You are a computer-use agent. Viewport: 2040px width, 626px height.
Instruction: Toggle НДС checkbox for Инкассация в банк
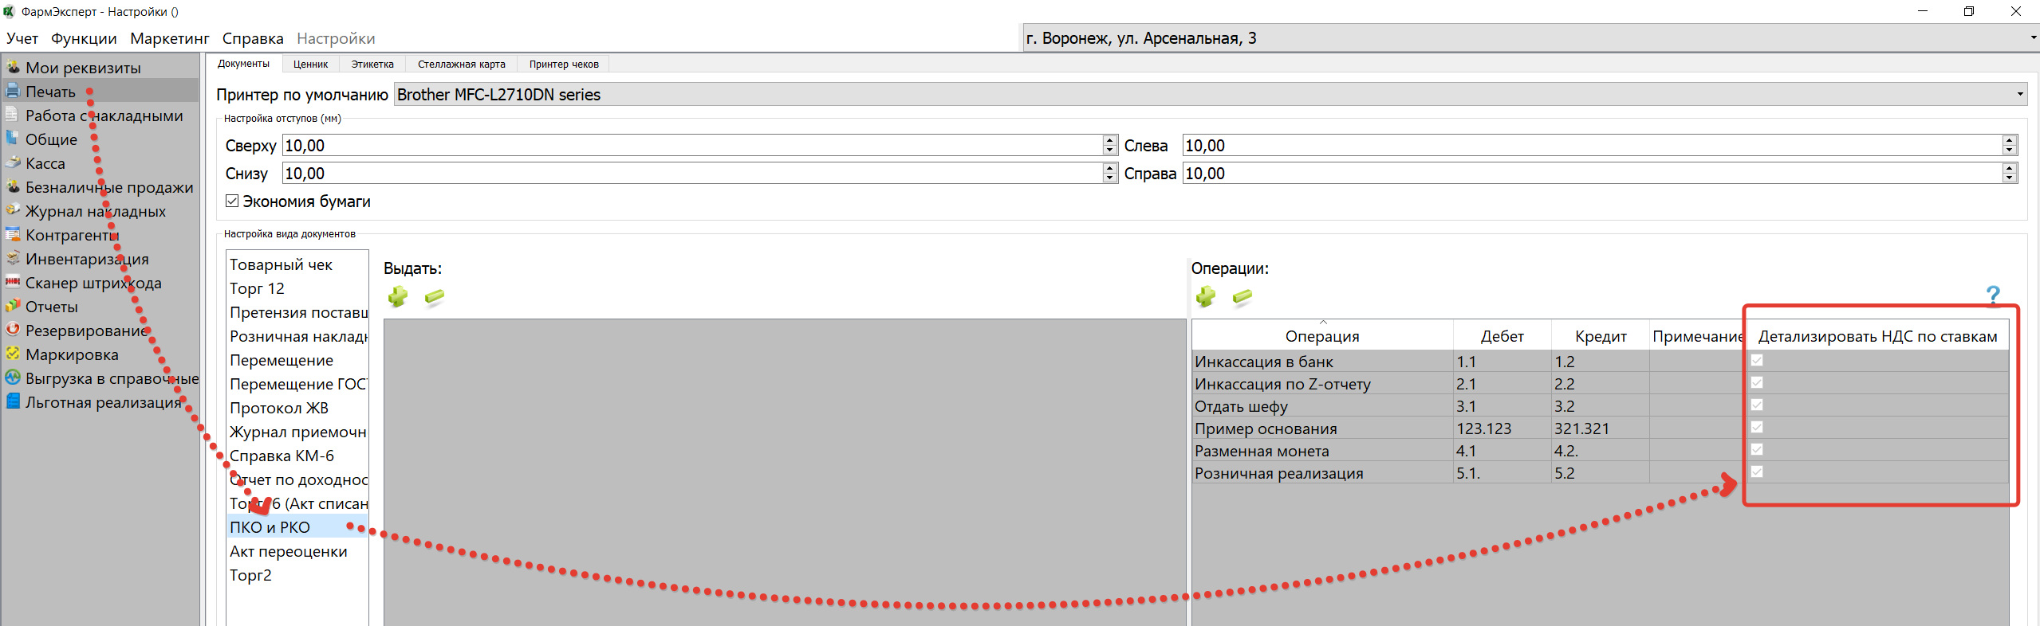point(1756,361)
